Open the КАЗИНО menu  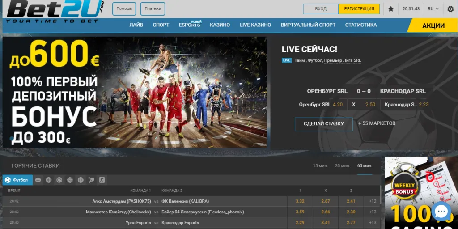tap(220, 25)
